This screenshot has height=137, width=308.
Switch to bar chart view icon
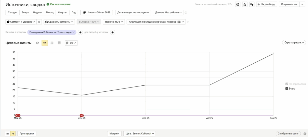click(x=59, y=43)
